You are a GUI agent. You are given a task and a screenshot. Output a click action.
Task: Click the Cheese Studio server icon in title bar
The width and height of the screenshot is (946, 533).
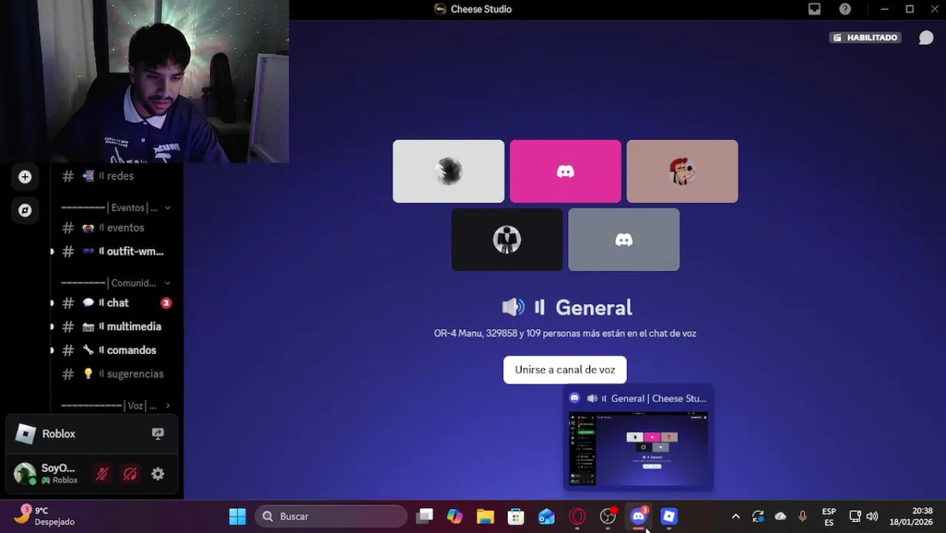440,9
